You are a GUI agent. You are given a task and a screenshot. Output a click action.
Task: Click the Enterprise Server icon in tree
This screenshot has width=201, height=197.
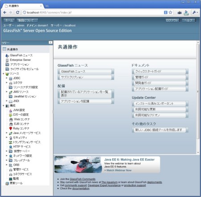click(7, 60)
